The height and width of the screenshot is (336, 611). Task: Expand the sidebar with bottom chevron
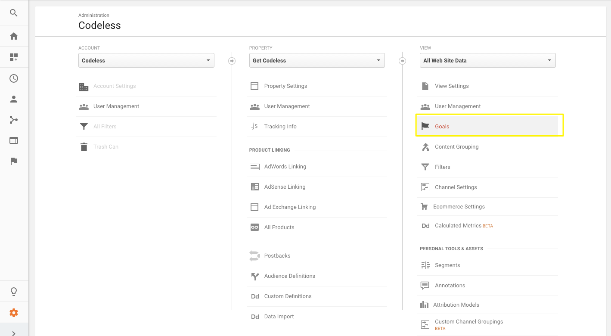14,333
